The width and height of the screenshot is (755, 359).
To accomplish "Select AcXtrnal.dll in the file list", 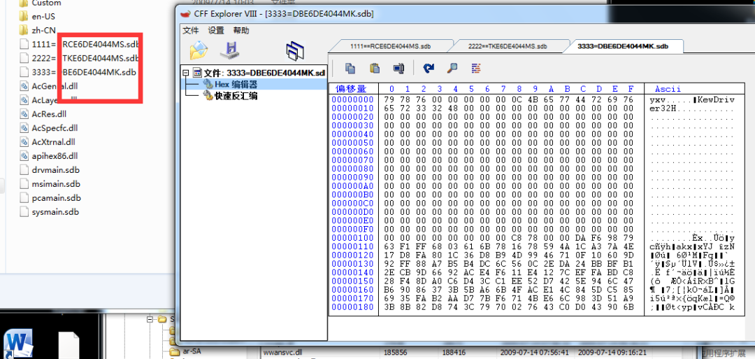I will click(53, 142).
